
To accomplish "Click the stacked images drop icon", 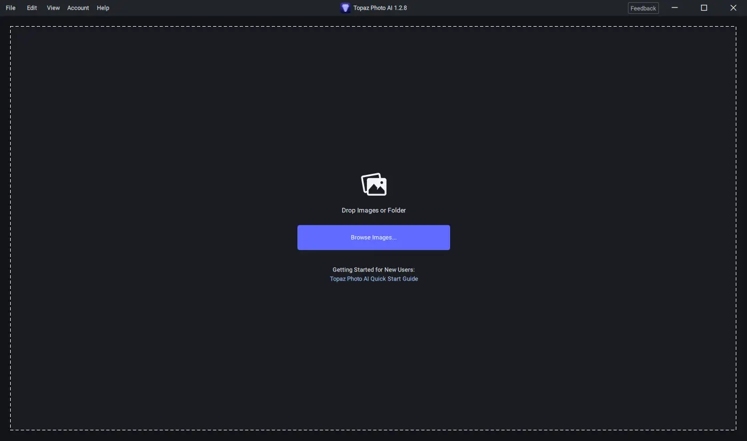I will [x=374, y=185].
